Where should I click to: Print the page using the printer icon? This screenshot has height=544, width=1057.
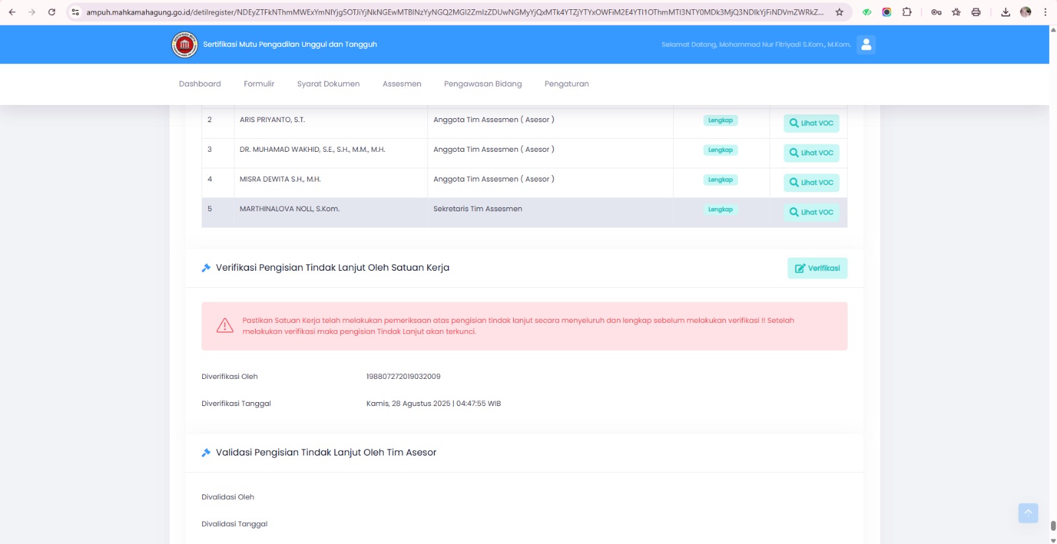coord(976,12)
